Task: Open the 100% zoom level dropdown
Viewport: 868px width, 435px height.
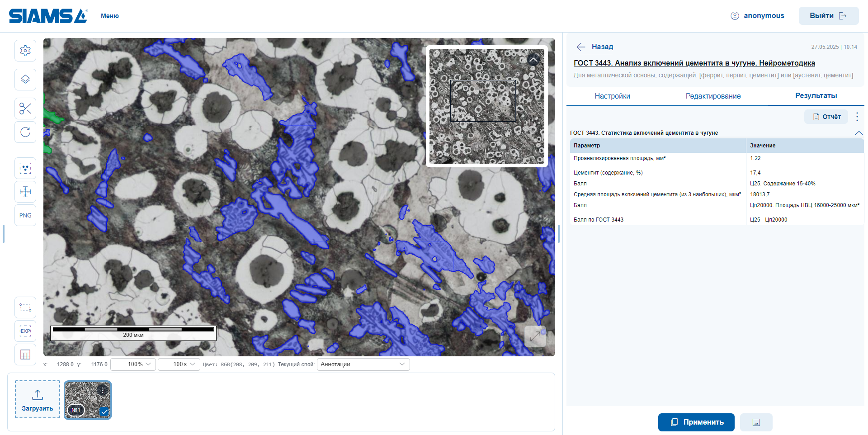Action: [133, 364]
